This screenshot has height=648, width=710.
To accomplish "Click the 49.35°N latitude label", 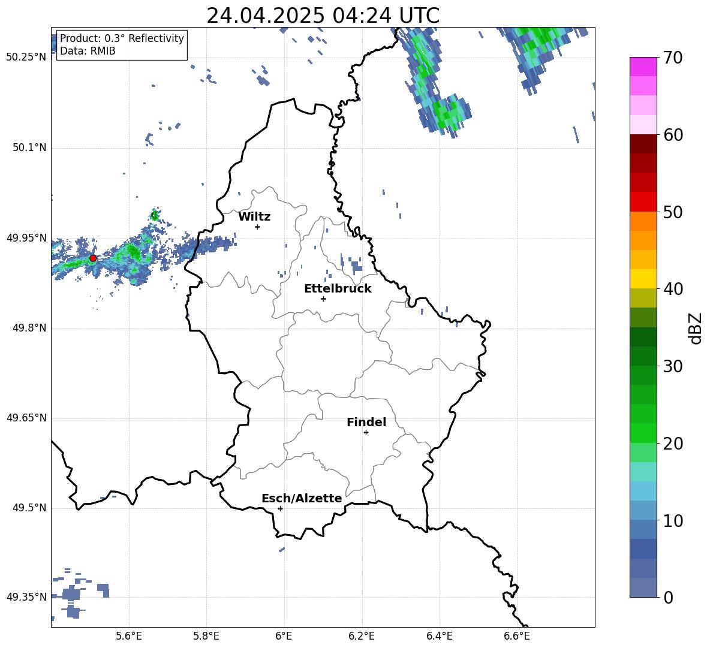I will pyautogui.click(x=26, y=597).
